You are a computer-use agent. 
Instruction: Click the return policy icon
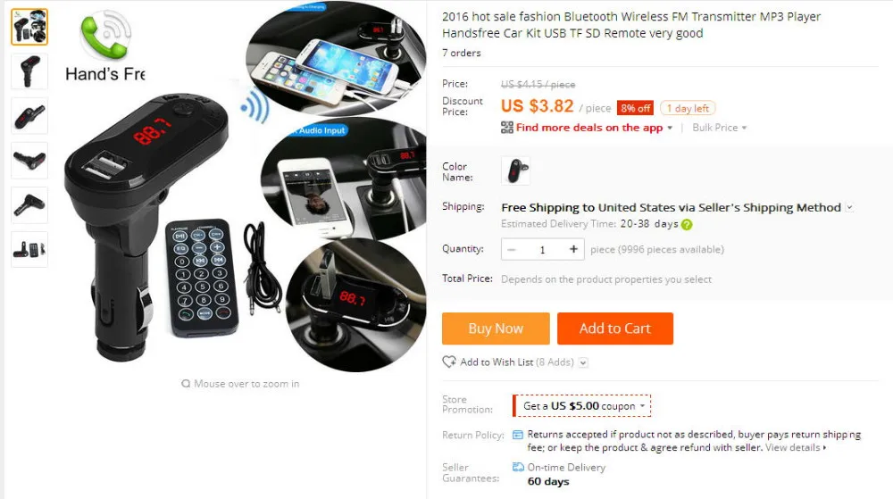tap(518, 435)
